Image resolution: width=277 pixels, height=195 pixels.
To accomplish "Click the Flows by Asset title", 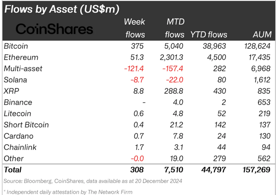I will [x=62, y=9].
